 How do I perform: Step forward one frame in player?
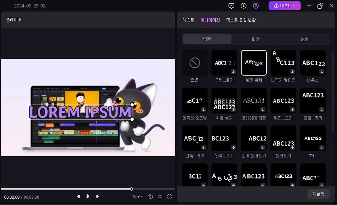(x=98, y=196)
